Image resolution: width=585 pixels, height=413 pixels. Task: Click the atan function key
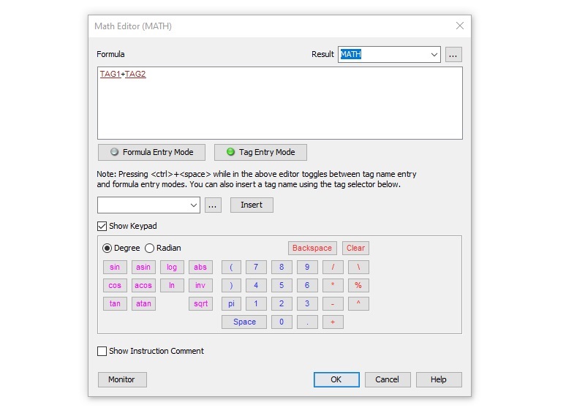(143, 303)
